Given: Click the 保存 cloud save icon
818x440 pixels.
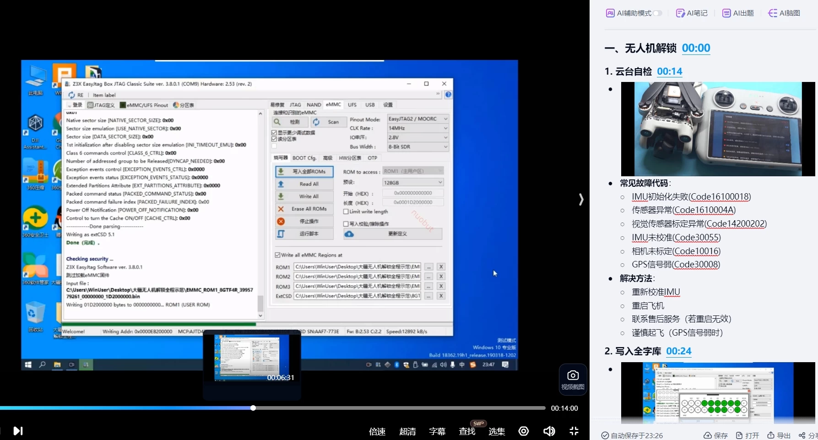Looking at the screenshot, I should [708, 435].
